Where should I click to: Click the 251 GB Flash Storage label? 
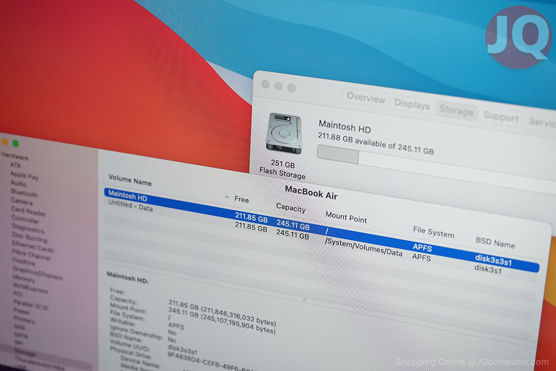[x=282, y=170]
